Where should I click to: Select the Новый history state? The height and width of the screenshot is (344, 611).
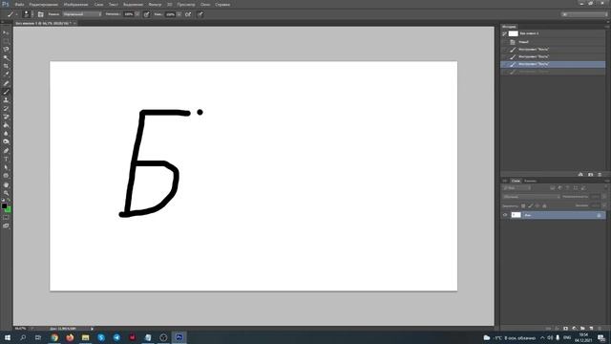(553, 42)
